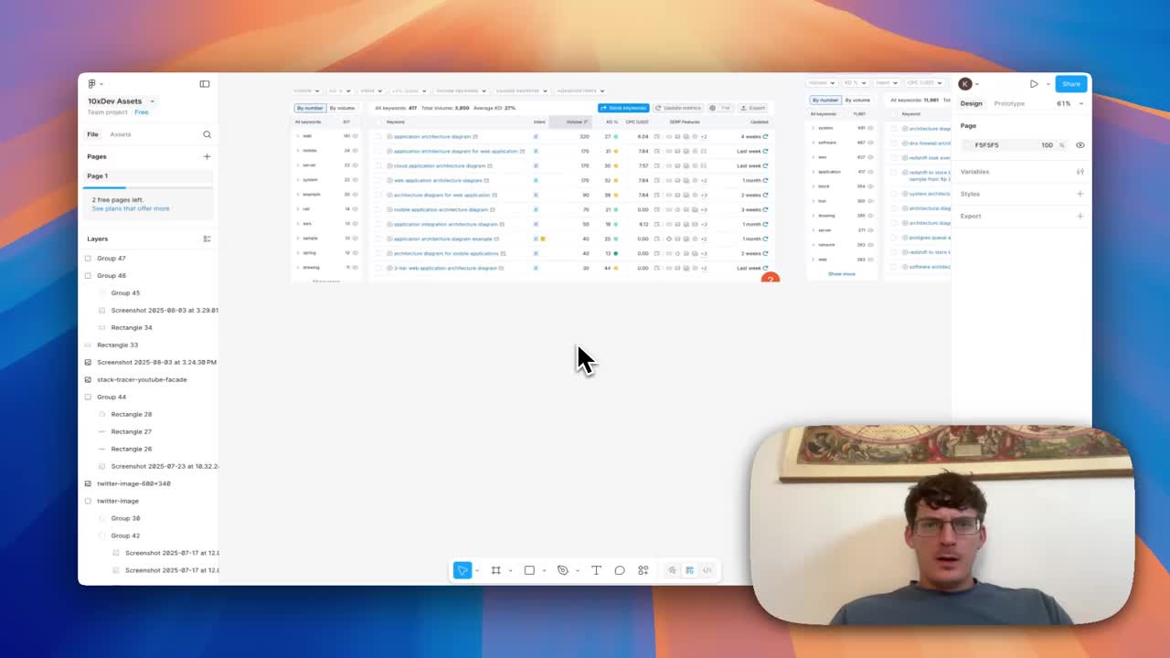The image size is (1170, 658).
Task: Open the Figma main menu icon
Action: (91, 84)
